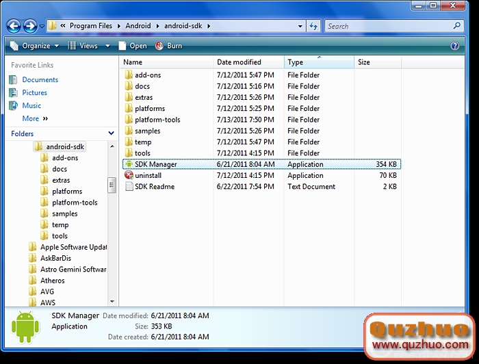Click the SDK Manager Android icon in file list

click(129, 164)
